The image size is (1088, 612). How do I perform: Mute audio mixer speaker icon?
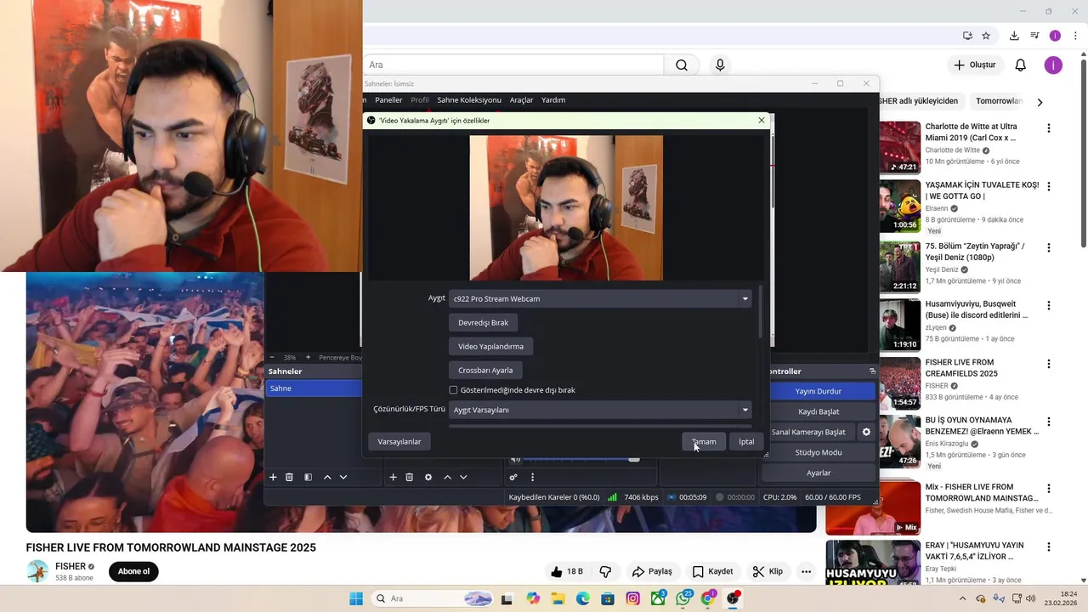coord(515,460)
